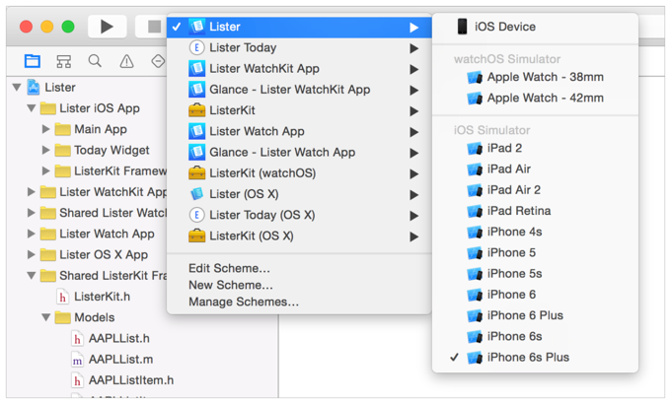Collapse the Lister project disclosure triangle
Screen dimensions: 671x404
[17, 88]
